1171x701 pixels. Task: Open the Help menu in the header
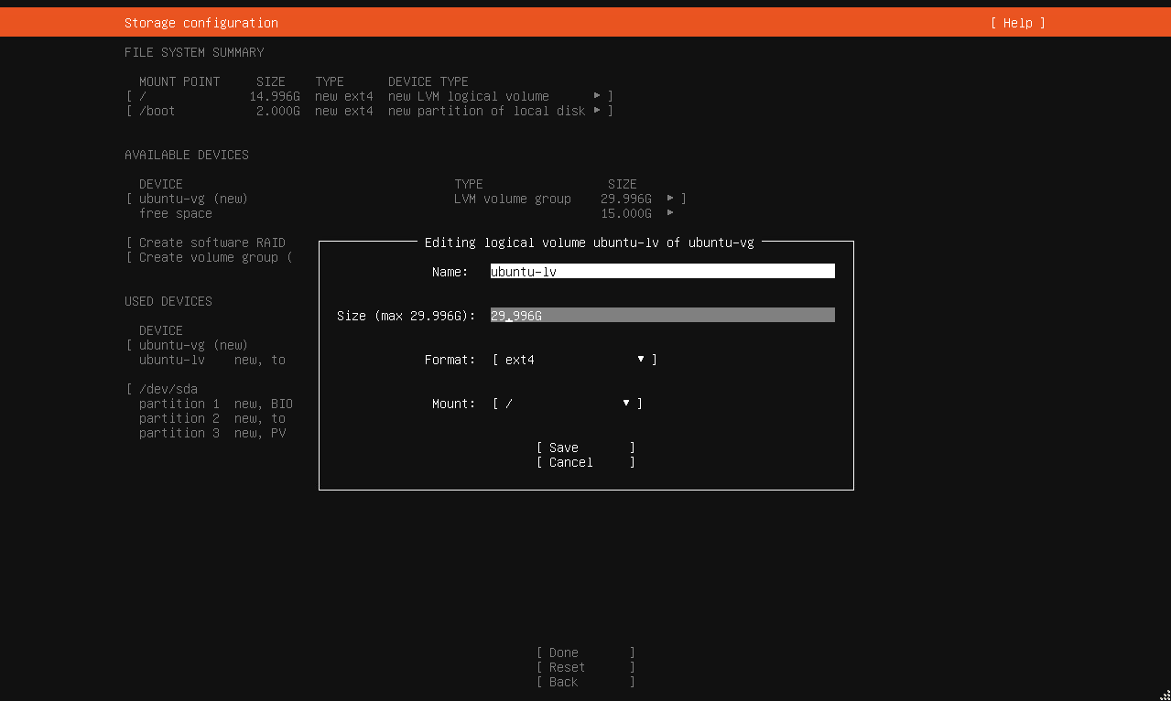1017,23
